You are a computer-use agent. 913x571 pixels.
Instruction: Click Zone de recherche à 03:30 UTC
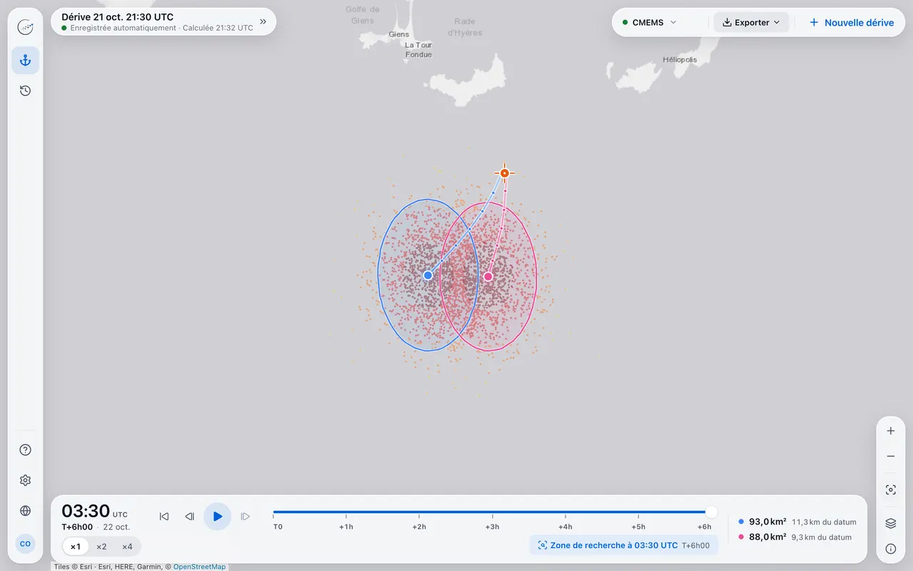[624, 545]
